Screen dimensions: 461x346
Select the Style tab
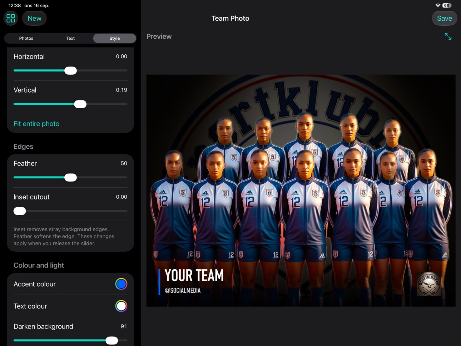[x=115, y=38]
